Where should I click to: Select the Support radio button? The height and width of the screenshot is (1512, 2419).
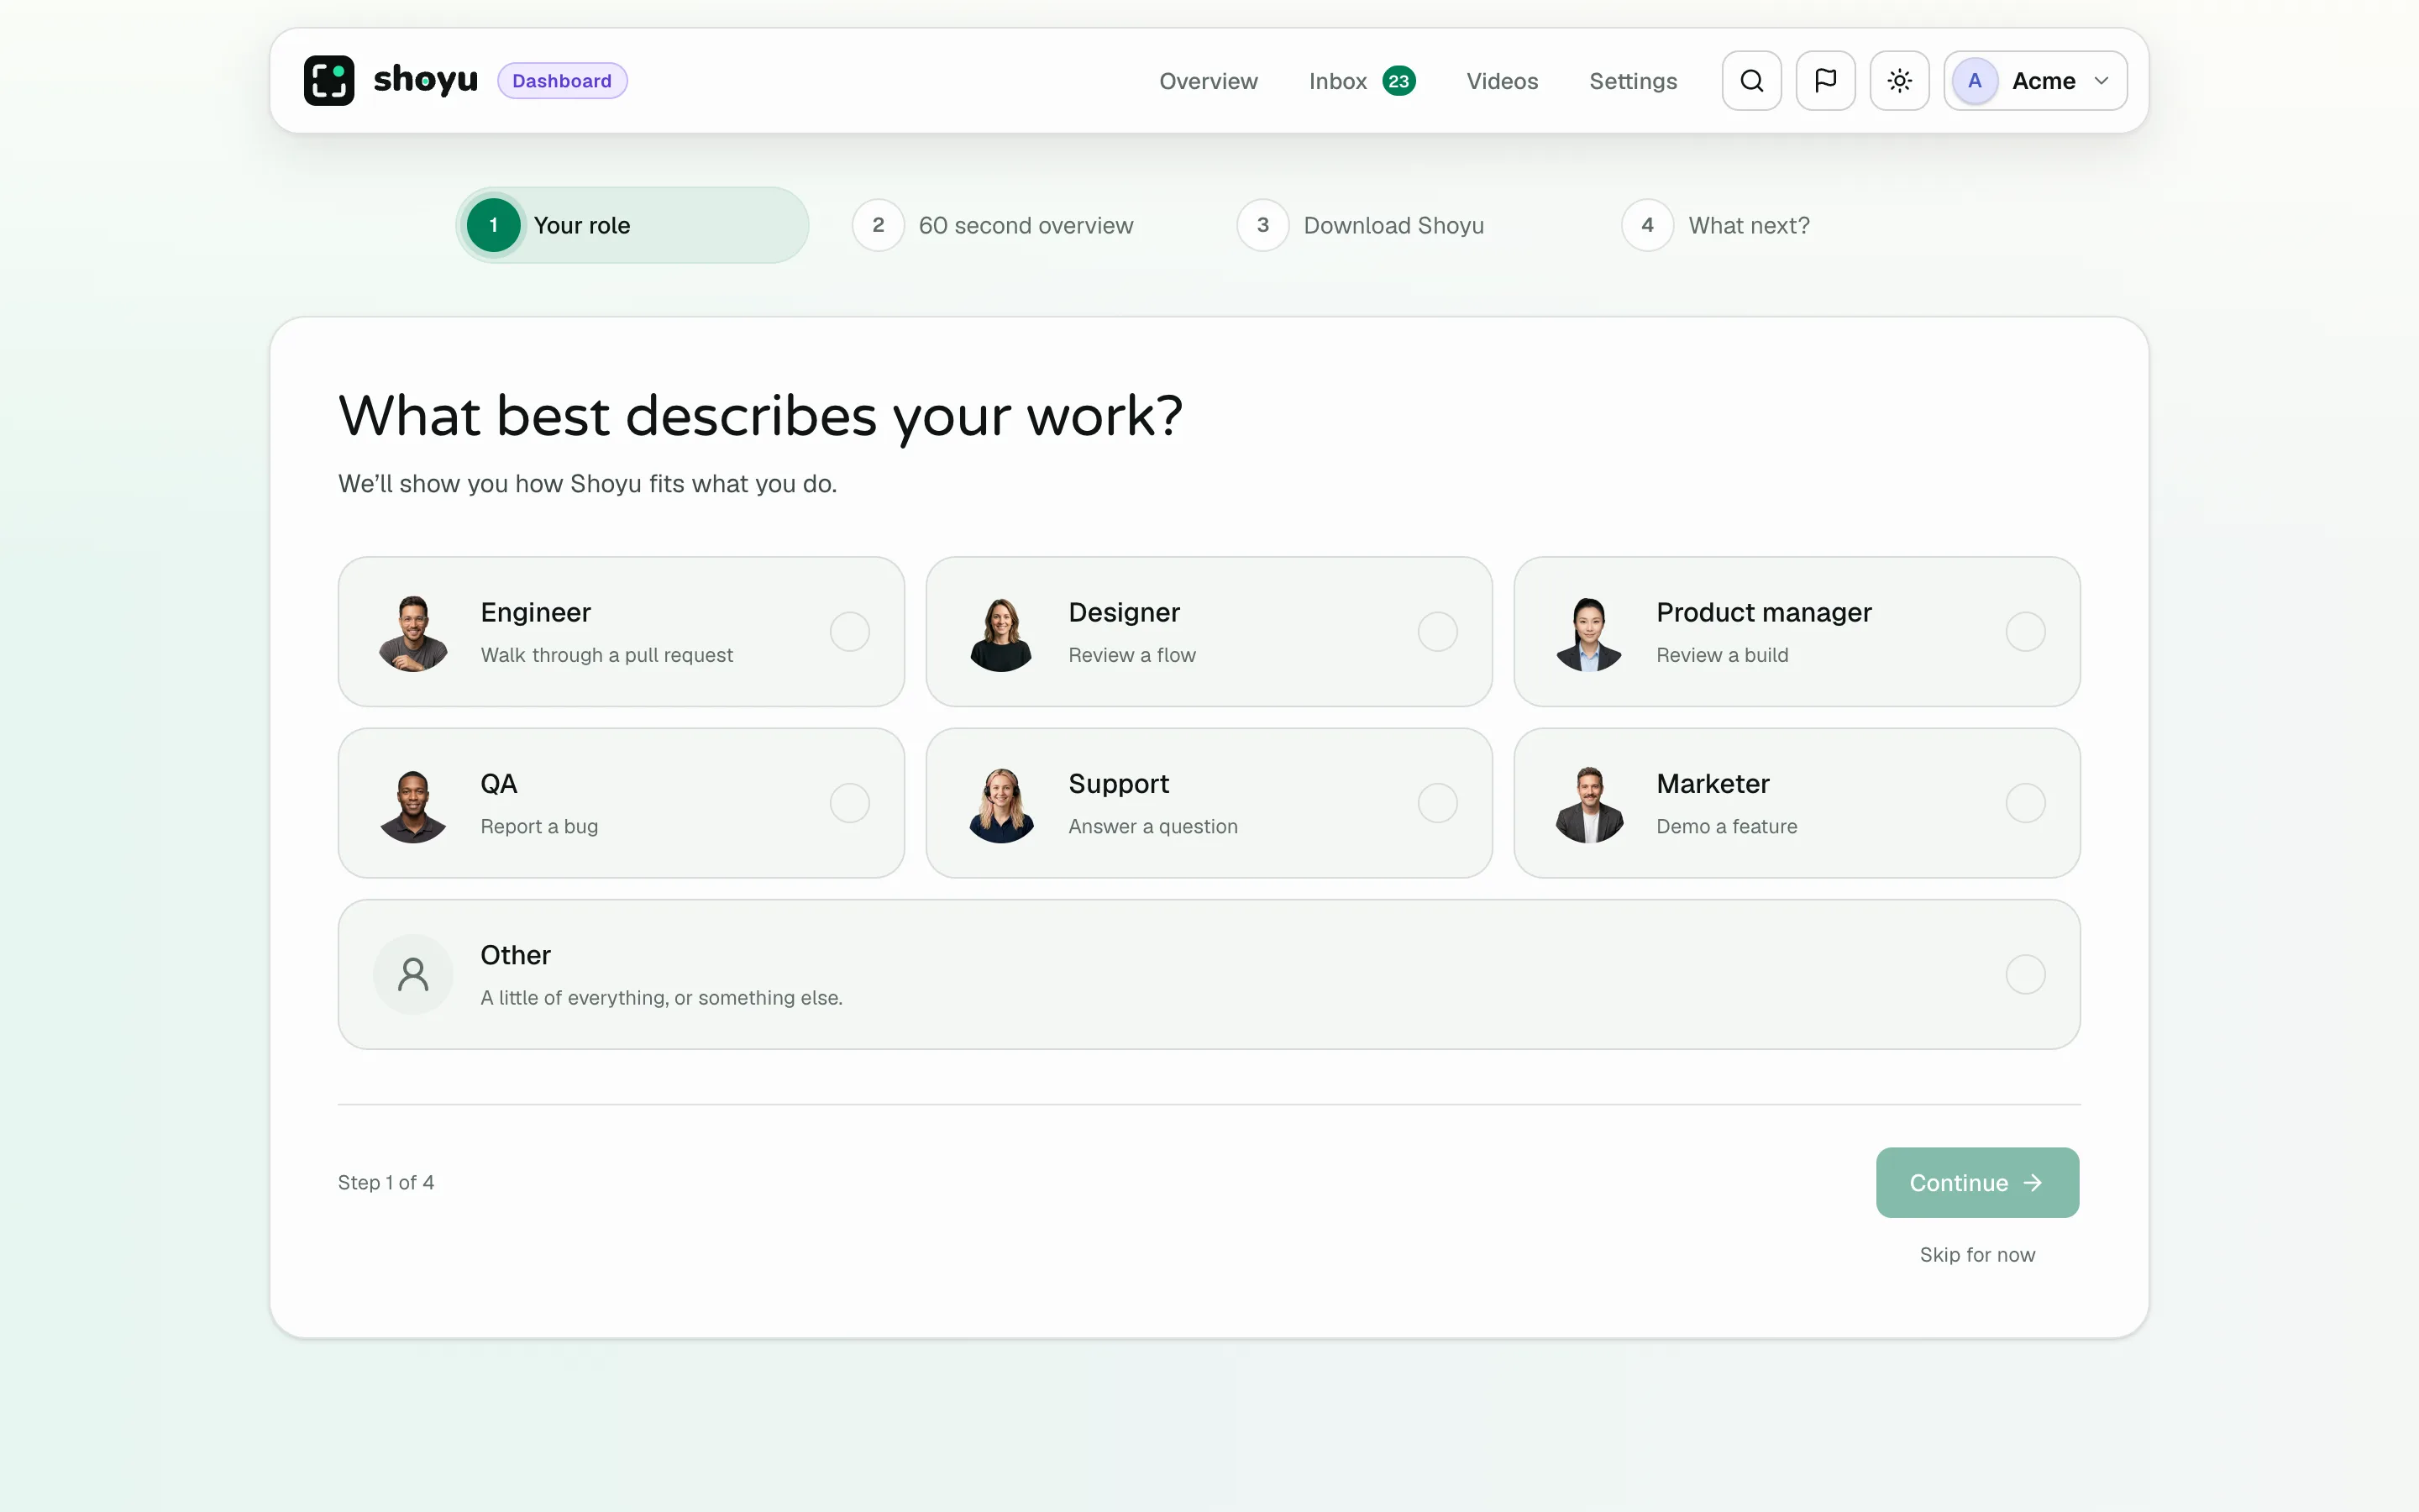pos(1437,803)
